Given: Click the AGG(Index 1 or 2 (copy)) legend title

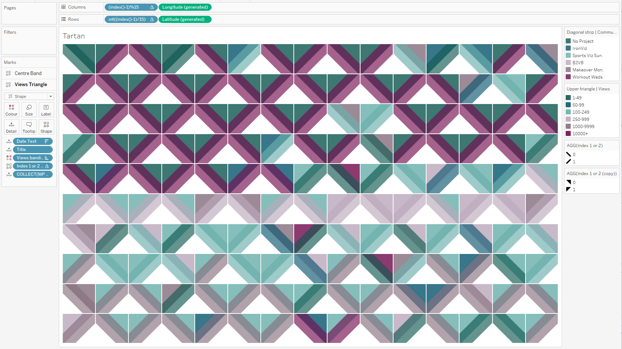Looking at the screenshot, I should [x=592, y=174].
